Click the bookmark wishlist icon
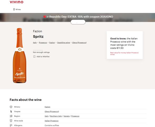155x127 pixels. pyautogui.click(x=34, y=57)
